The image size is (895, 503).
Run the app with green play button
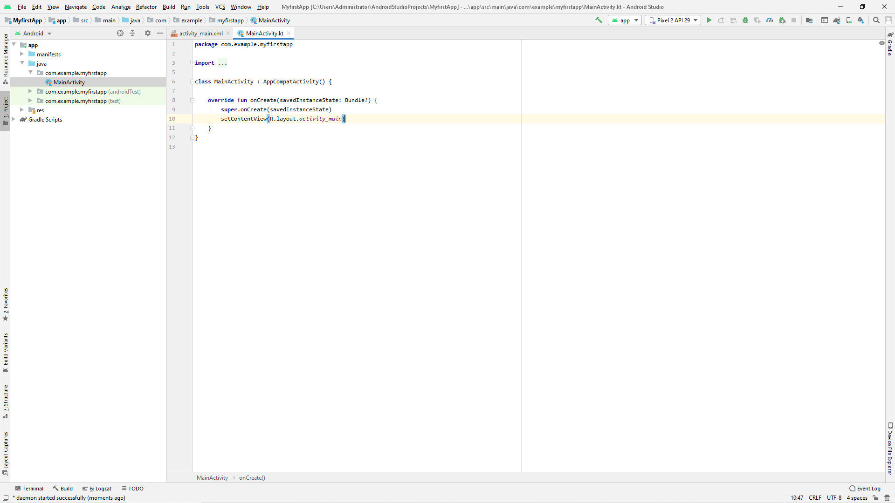(x=709, y=20)
